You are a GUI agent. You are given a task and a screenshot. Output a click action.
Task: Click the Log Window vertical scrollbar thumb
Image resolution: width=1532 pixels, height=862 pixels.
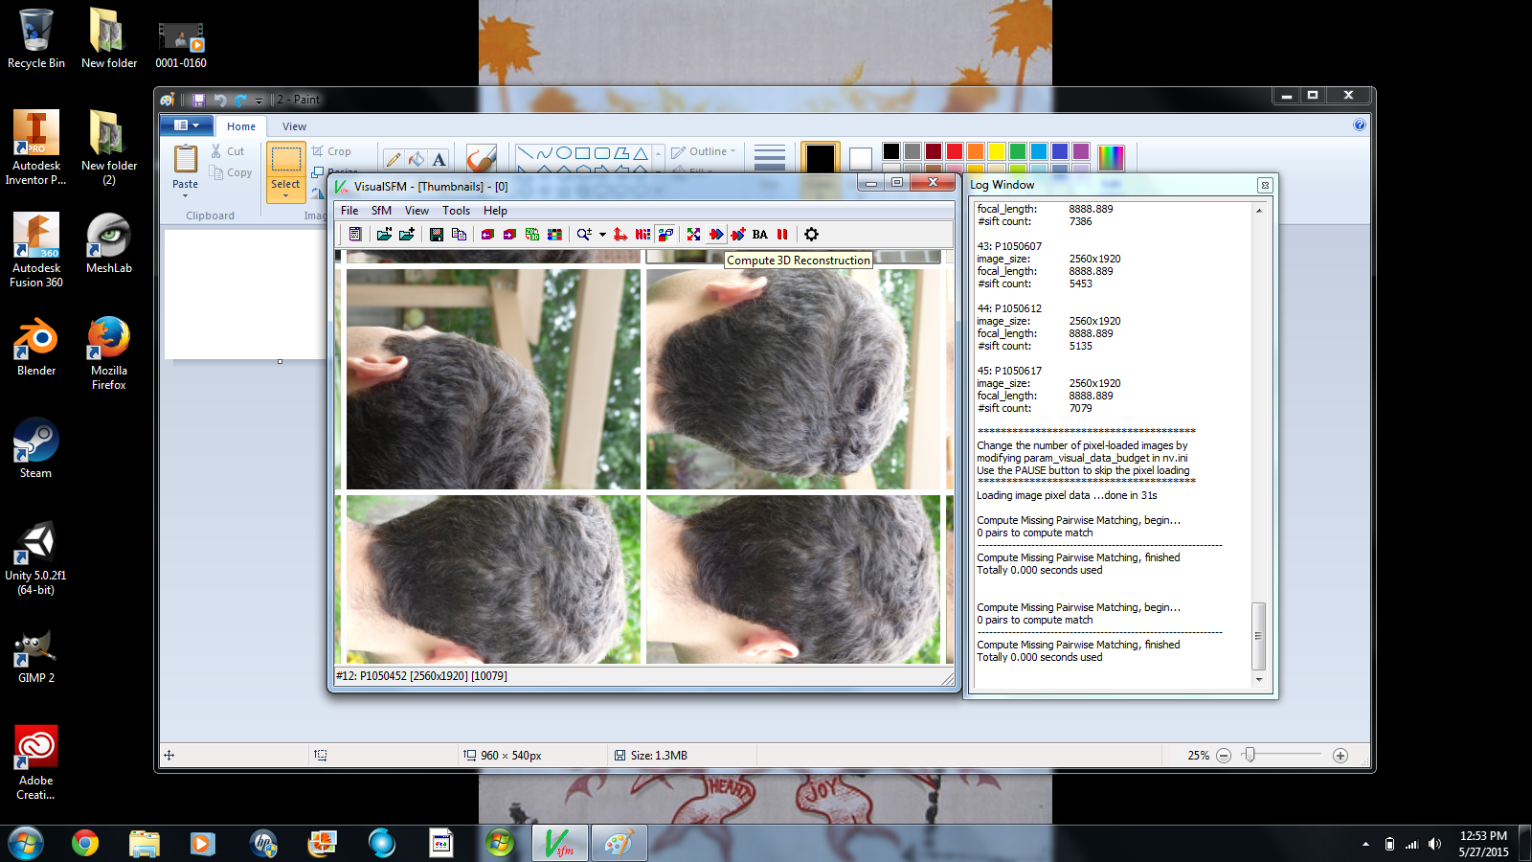point(1259,636)
